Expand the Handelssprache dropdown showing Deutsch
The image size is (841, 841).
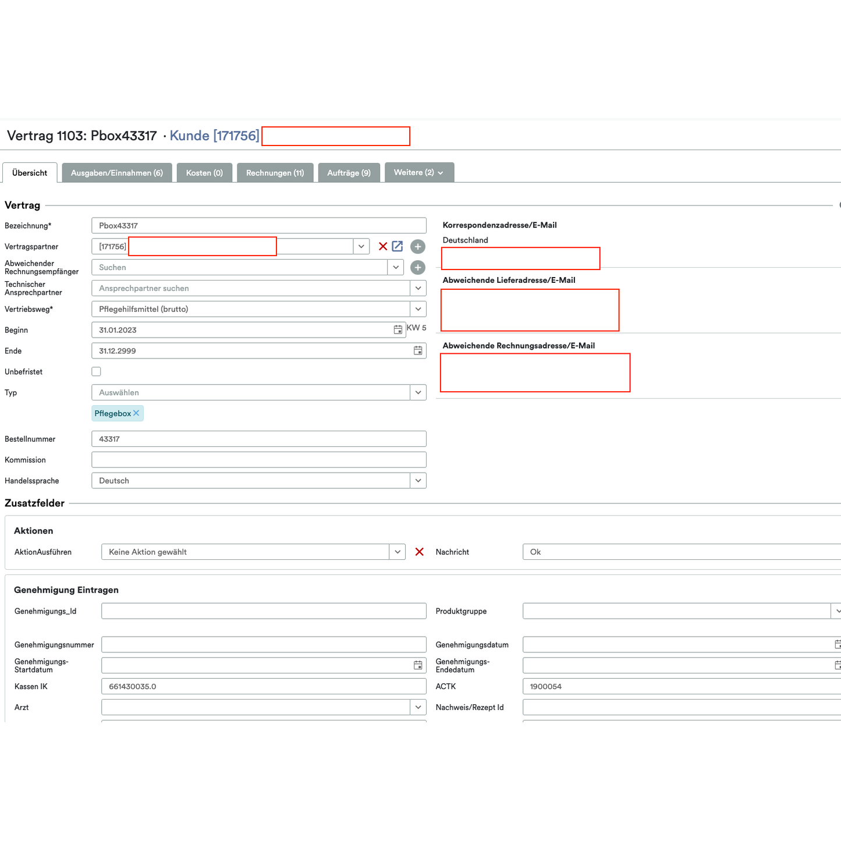[x=417, y=480]
